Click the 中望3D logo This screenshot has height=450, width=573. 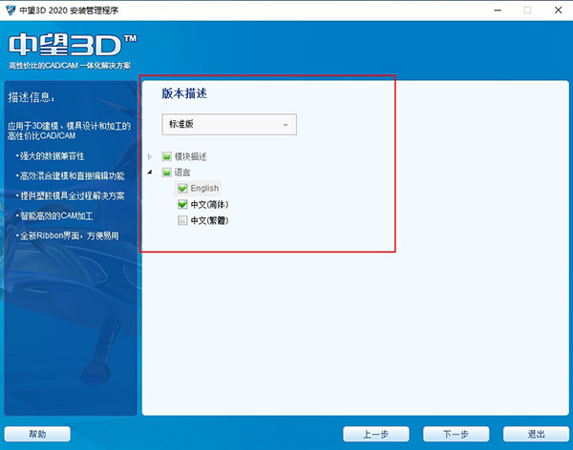point(73,45)
